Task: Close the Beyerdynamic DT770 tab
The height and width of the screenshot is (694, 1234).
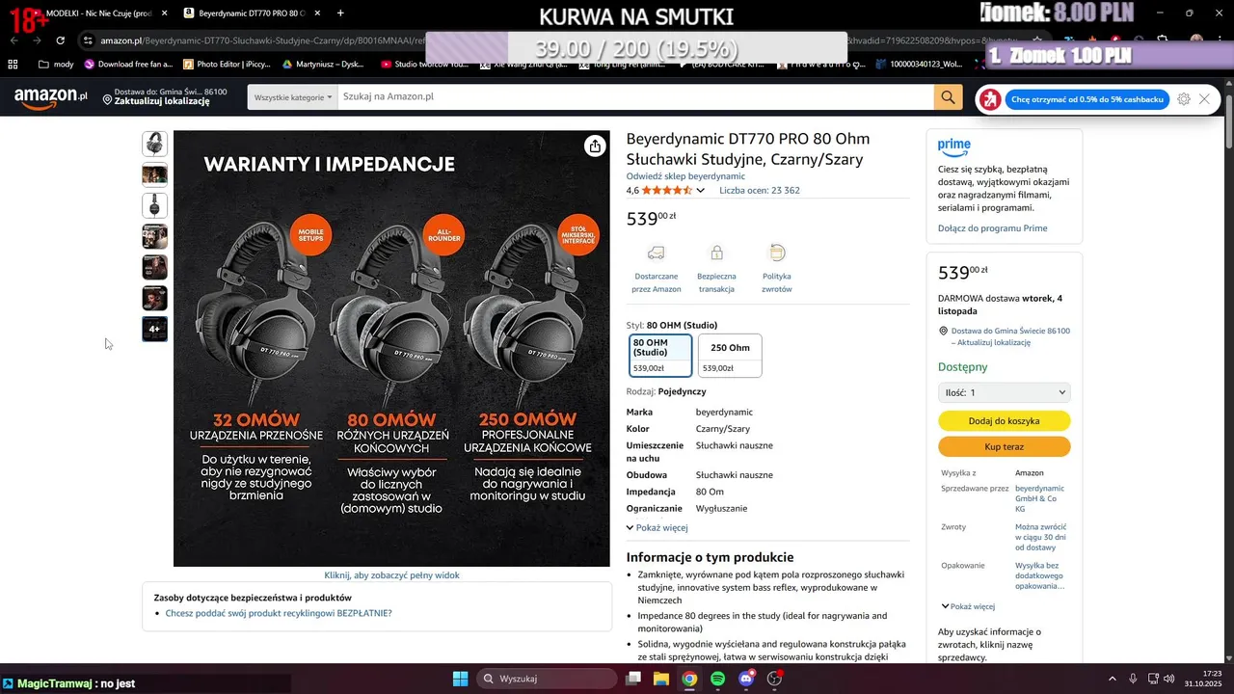Action: [x=319, y=13]
